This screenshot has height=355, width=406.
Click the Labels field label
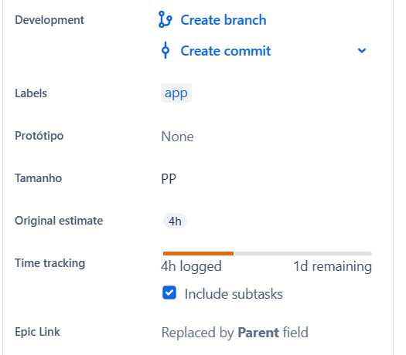[x=31, y=93]
